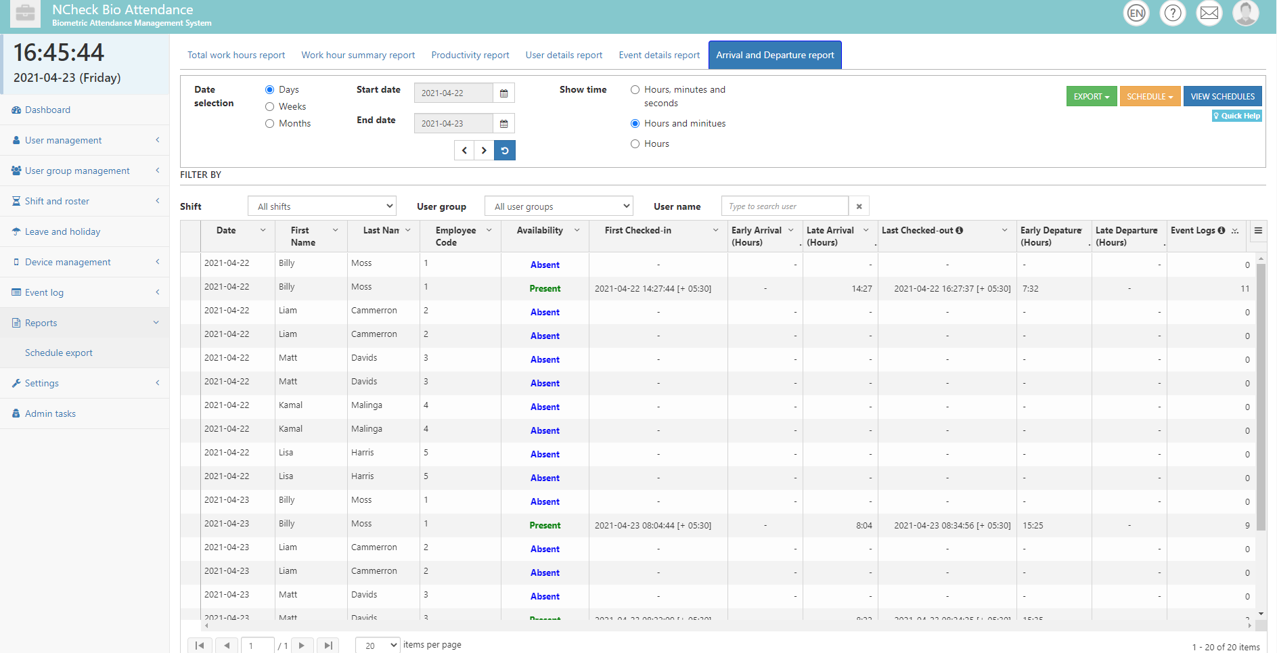The width and height of the screenshot is (1277, 653).
Task: Open the grid column menu icon
Action: (x=1258, y=231)
